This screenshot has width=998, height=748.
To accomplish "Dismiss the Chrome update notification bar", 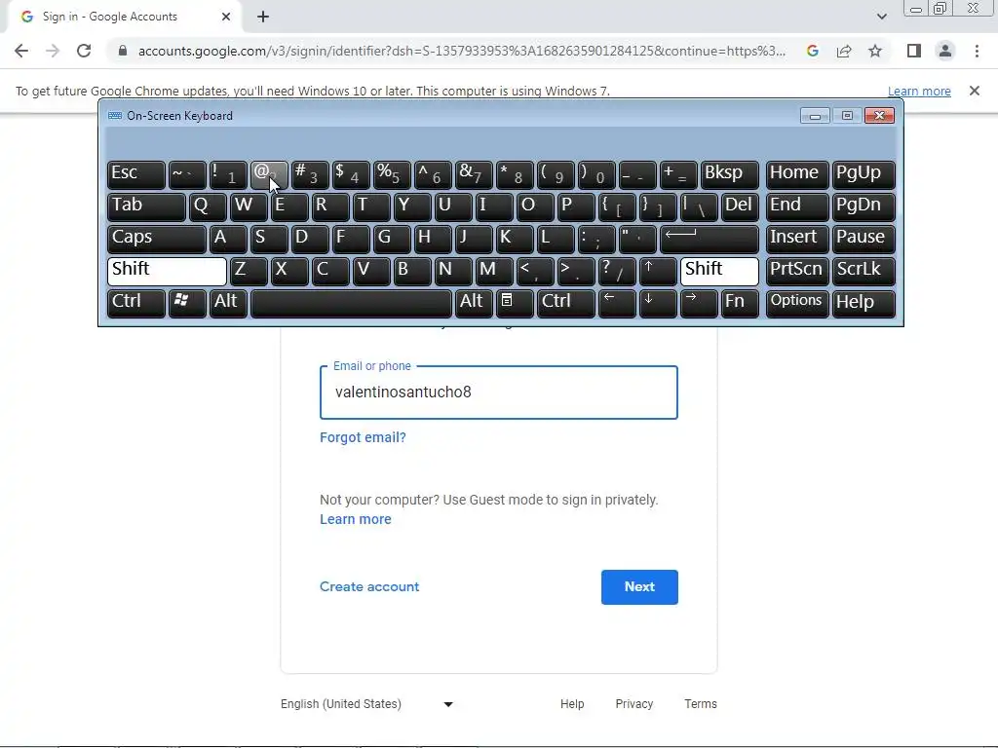I will [x=974, y=91].
